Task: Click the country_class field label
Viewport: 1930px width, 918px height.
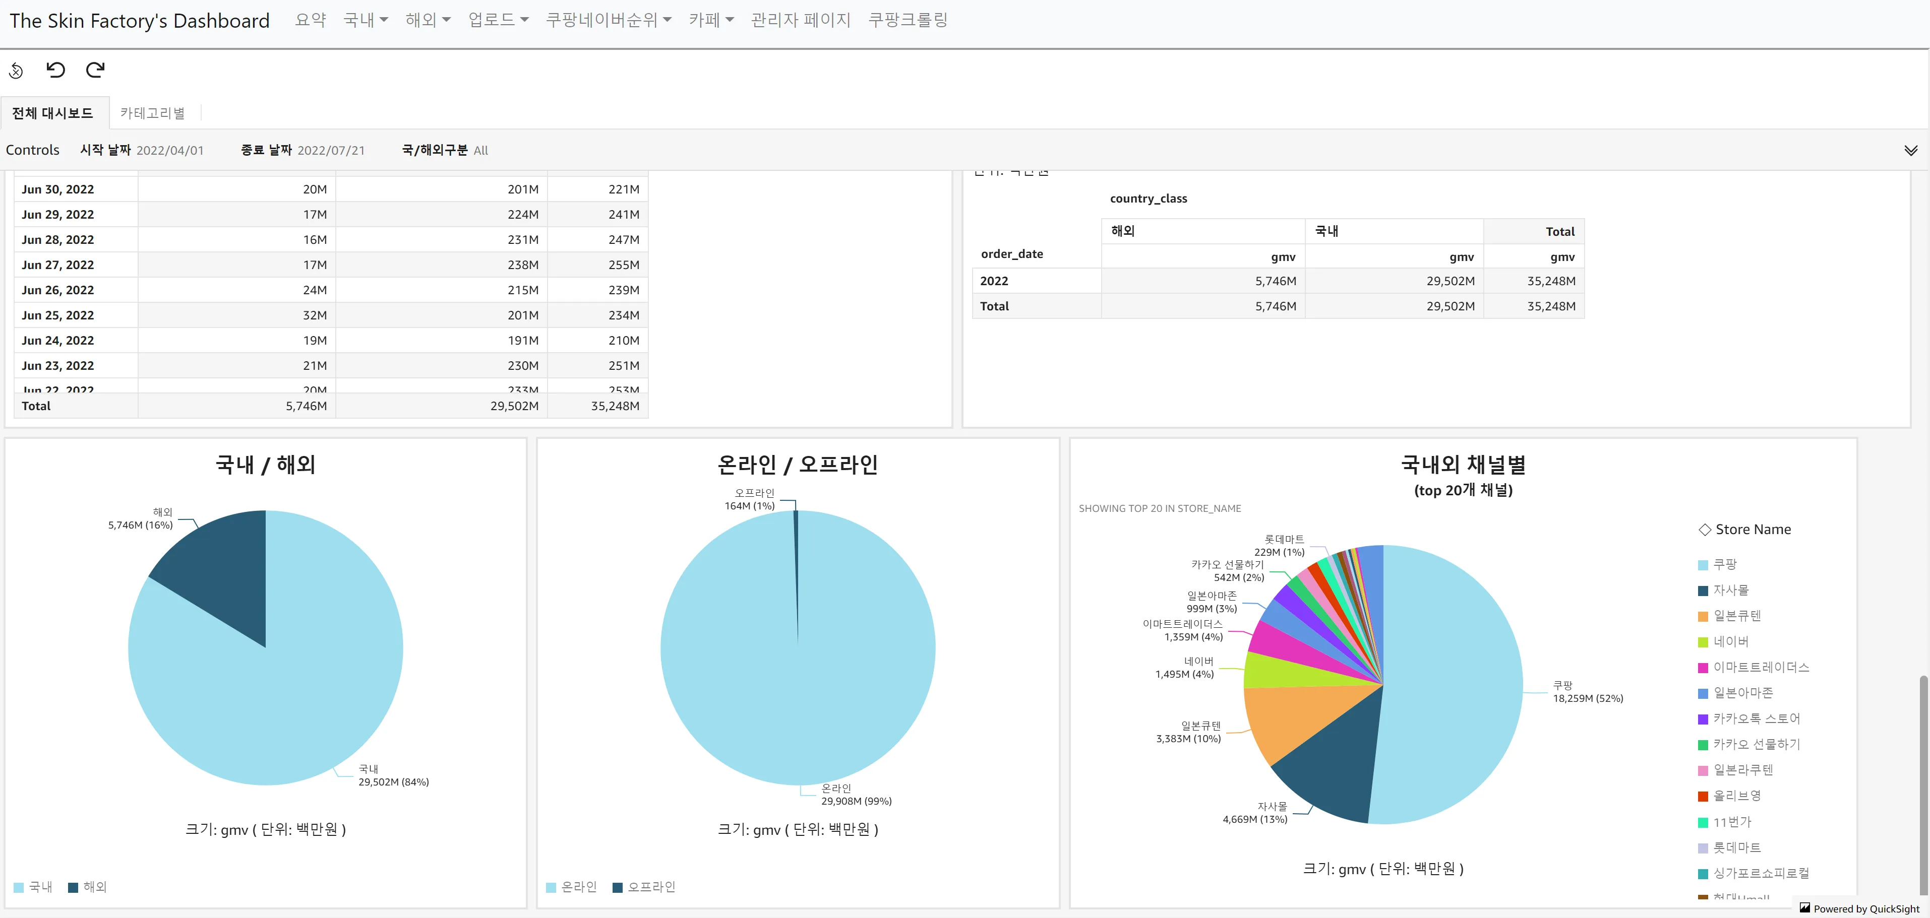Action: click(x=1149, y=199)
